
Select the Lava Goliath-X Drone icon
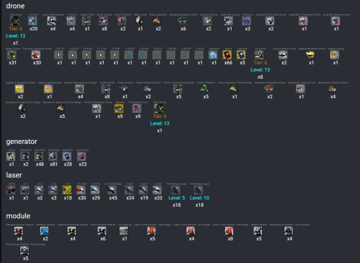click(x=284, y=55)
